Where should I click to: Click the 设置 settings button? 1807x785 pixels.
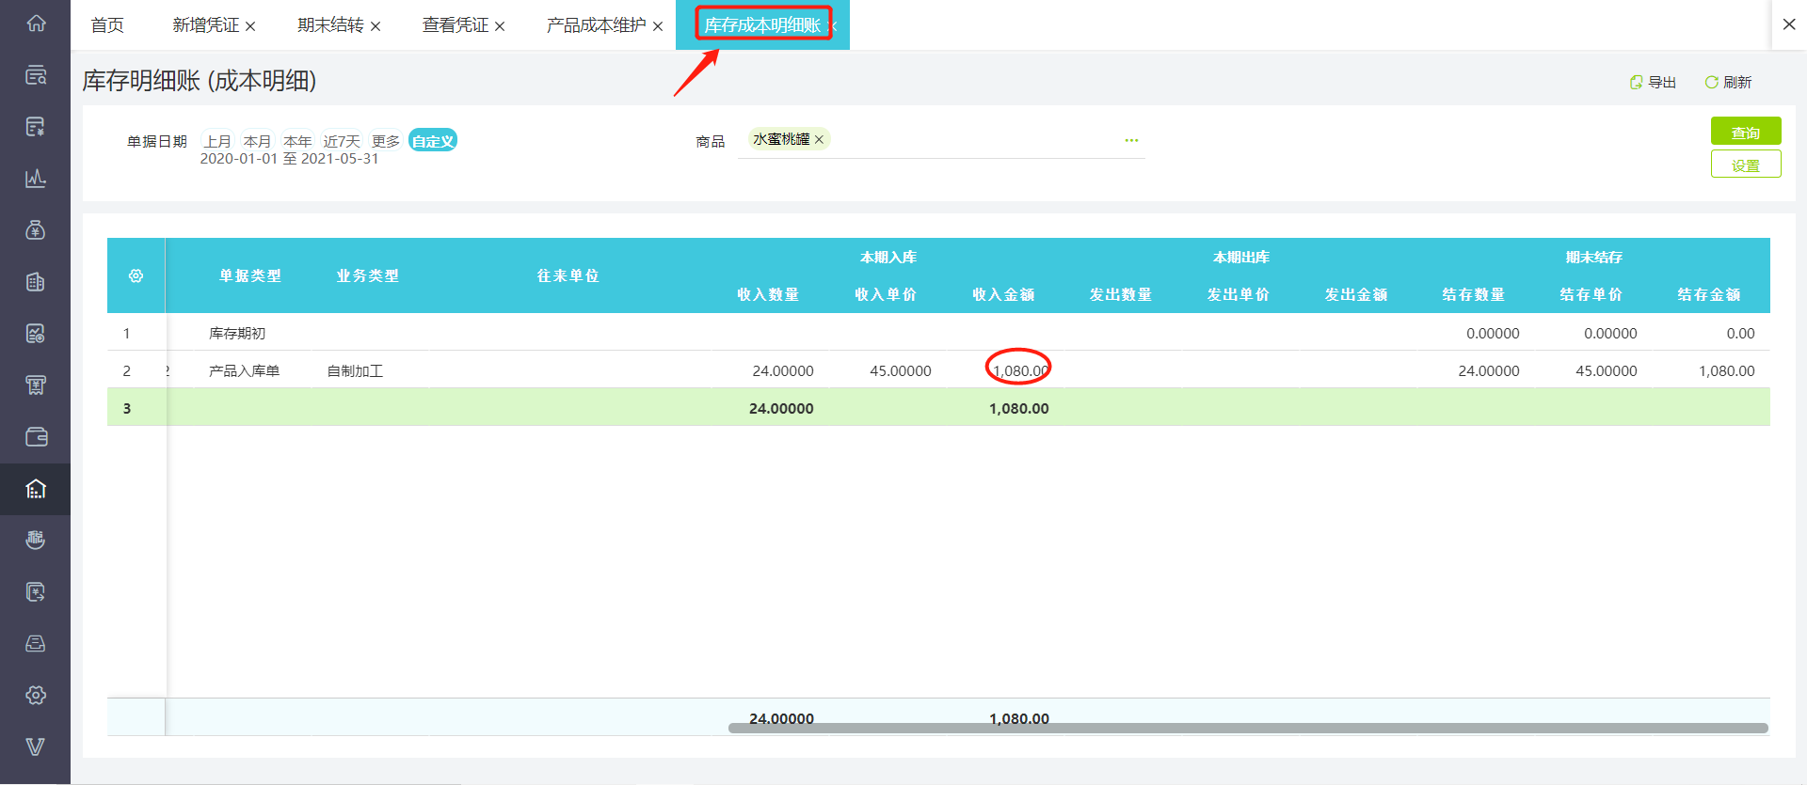click(x=1746, y=165)
